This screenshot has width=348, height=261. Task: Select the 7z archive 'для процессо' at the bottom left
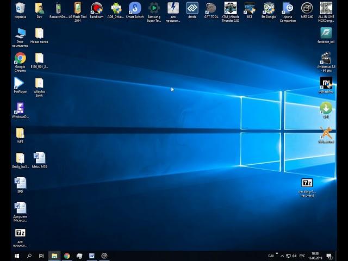(x=20, y=238)
